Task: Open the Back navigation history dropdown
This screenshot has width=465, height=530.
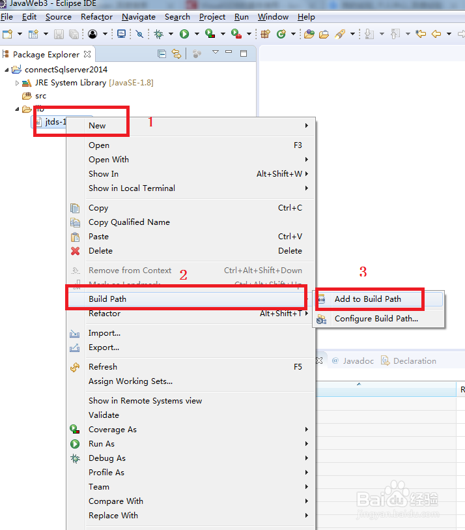Action: (449, 34)
